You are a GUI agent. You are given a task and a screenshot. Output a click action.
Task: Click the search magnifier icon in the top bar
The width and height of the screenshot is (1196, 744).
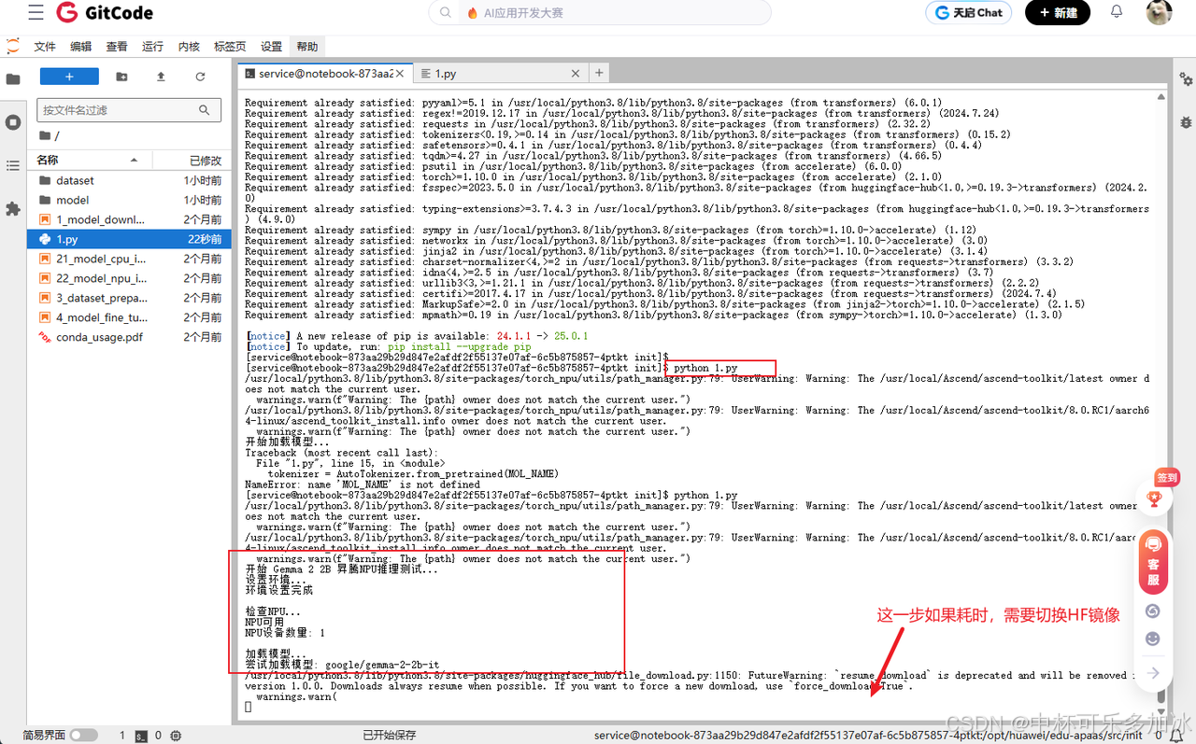446,13
